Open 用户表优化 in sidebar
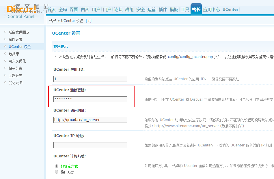 17,61
